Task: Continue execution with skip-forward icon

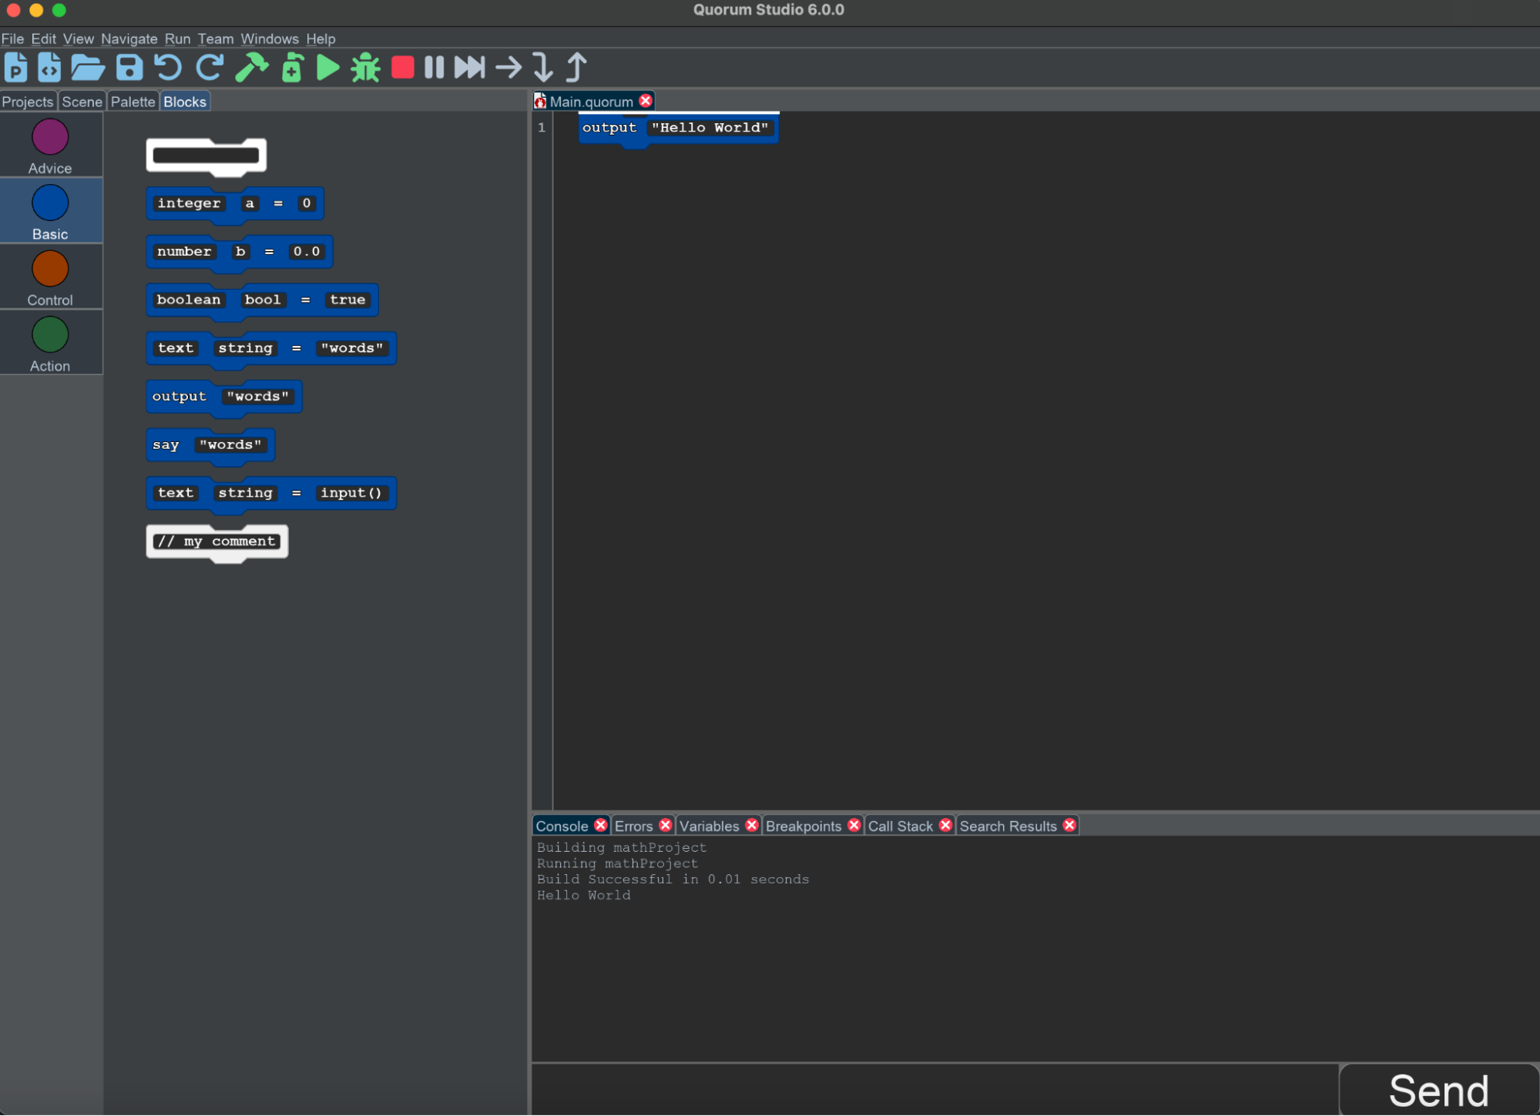Action: pos(469,68)
